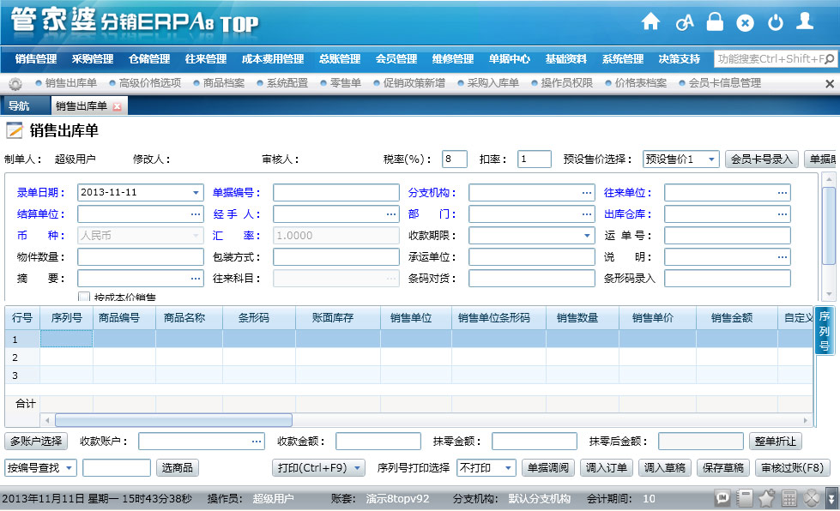Viewport: 840px width, 511px height.
Task: Click the 单据编号 input field
Action: 335,193
